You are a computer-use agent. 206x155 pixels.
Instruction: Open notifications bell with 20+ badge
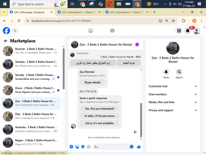pyautogui.click(x=188, y=31)
